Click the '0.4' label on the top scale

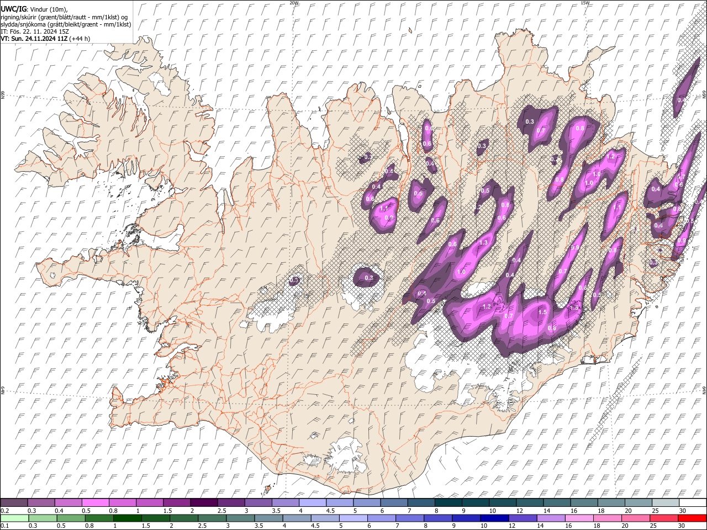click(x=59, y=510)
